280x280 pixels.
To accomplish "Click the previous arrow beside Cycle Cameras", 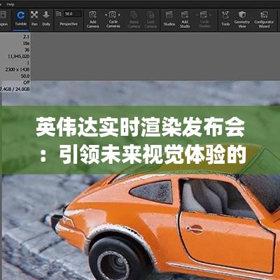I will tap(106, 15).
